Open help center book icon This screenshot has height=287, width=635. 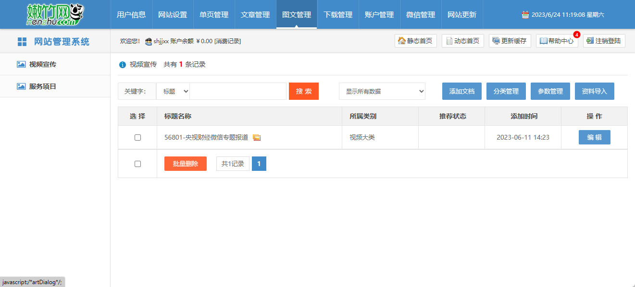543,41
